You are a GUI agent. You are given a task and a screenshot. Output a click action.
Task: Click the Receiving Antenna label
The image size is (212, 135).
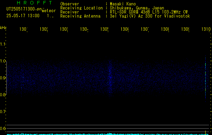pos(80,16)
